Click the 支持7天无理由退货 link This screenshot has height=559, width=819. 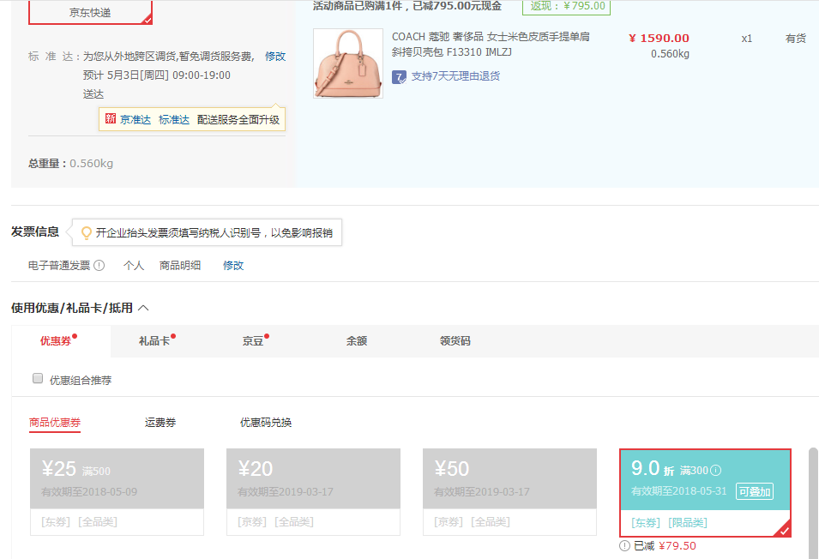pyautogui.click(x=455, y=76)
